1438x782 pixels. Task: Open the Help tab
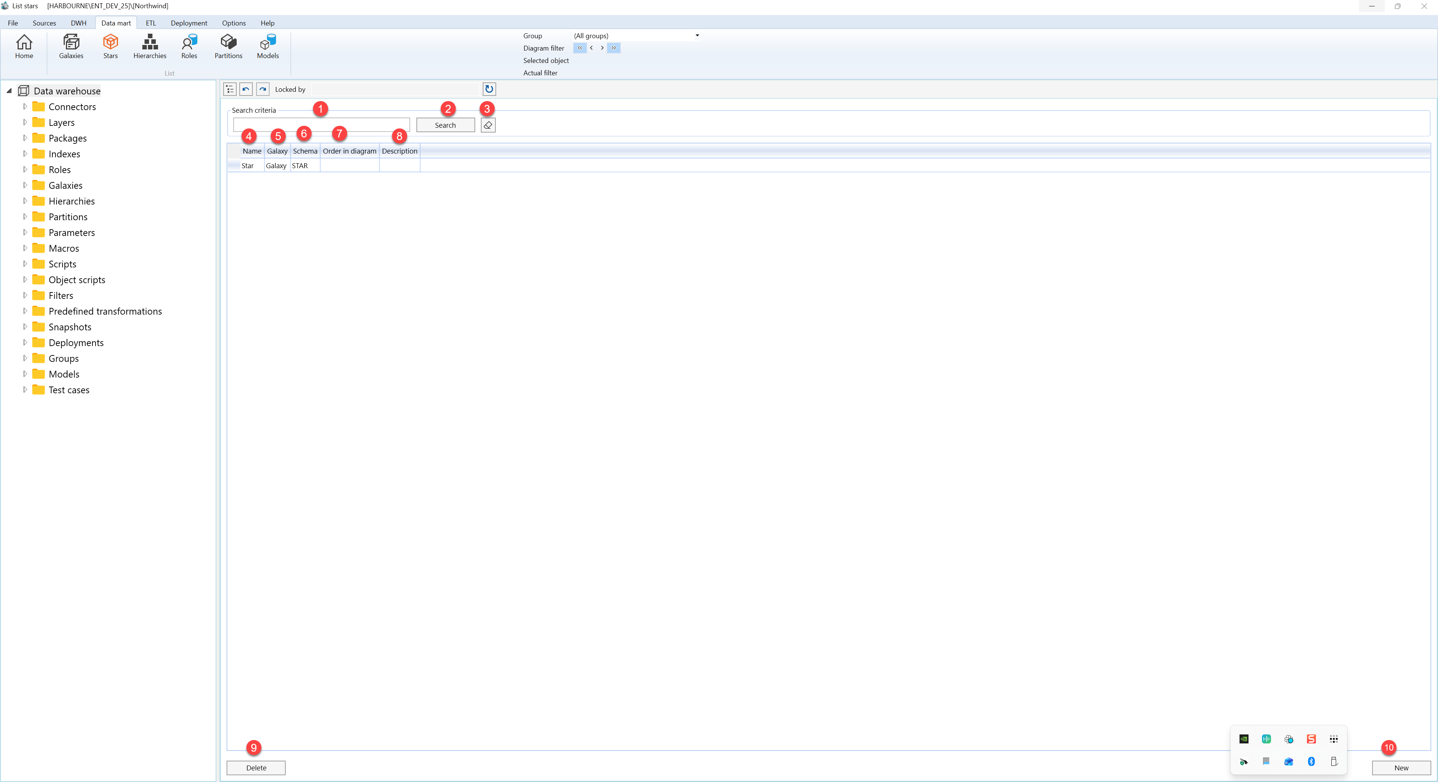click(x=267, y=23)
